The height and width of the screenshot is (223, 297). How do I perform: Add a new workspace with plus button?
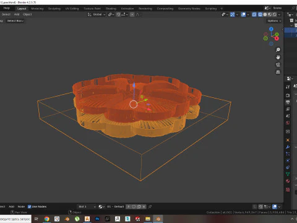coord(222,9)
